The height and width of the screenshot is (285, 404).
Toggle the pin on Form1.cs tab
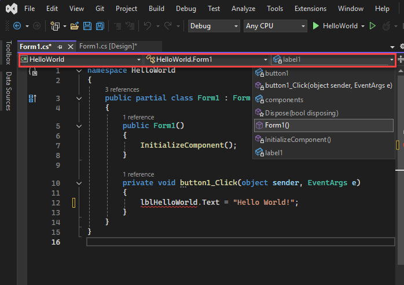point(60,46)
